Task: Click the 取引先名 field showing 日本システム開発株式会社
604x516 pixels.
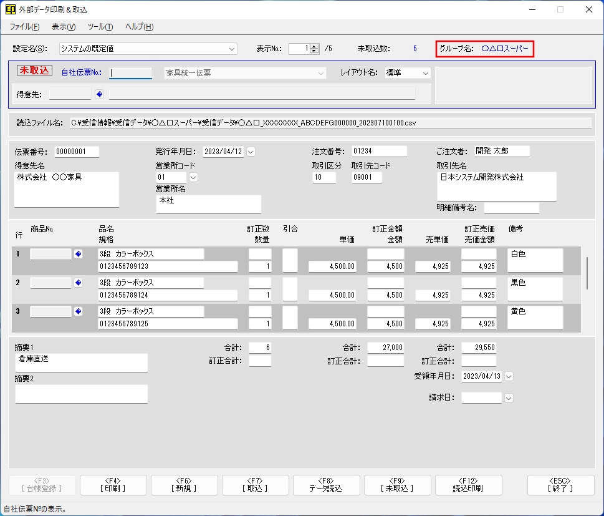Action: pos(497,187)
